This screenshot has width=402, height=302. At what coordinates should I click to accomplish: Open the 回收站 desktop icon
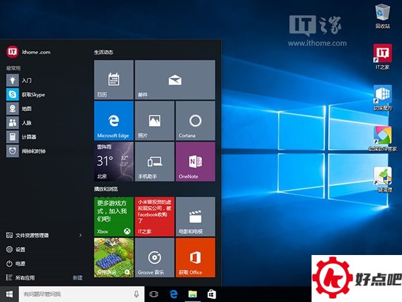383,13
